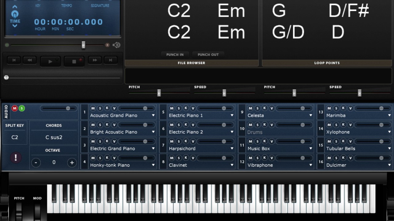The height and width of the screenshot is (221, 394).
Task: Click the speaker volume icon
Action: click(x=116, y=45)
